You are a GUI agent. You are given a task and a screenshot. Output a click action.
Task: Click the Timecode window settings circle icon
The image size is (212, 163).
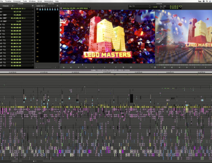[33, 6]
